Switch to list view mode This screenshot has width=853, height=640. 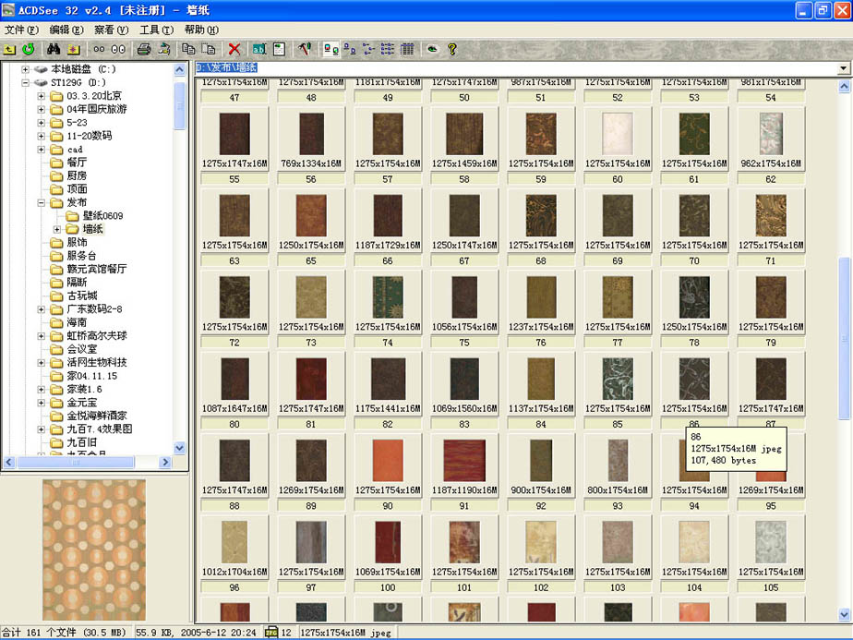388,50
